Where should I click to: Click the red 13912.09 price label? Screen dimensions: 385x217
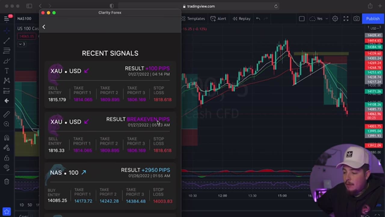tap(373, 146)
